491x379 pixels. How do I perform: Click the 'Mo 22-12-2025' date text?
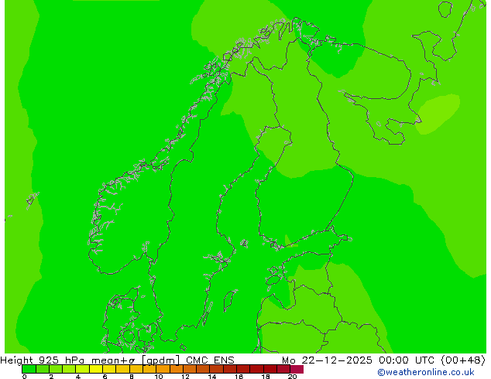(327, 360)
